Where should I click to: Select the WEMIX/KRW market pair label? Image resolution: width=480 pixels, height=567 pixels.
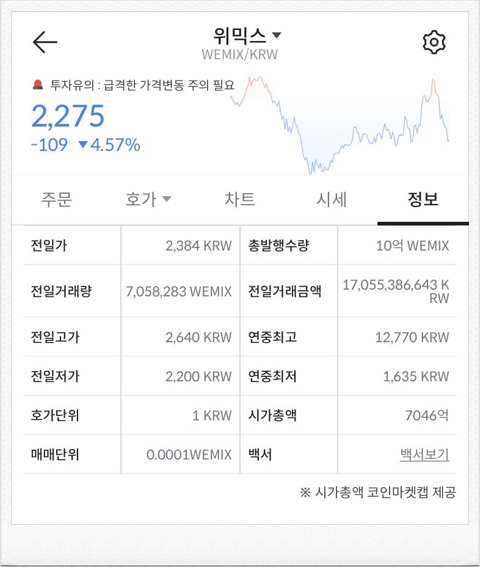pyautogui.click(x=239, y=54)
